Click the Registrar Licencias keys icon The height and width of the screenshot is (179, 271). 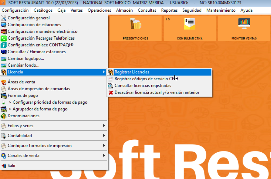click(x=111, y=72)
